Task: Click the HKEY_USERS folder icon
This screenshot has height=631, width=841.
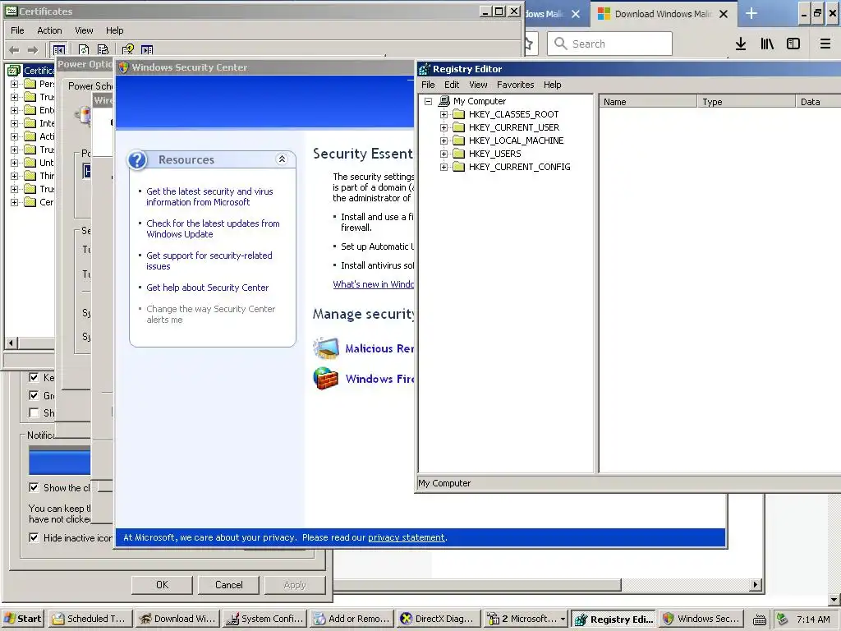Action: pos(458,154)
